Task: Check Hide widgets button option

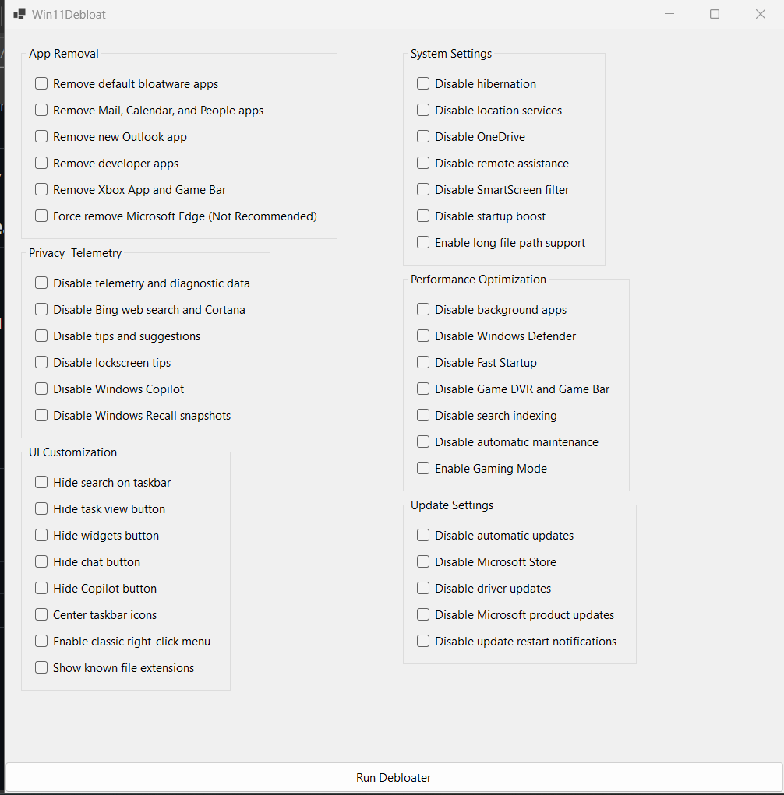Action: point(41,535)
